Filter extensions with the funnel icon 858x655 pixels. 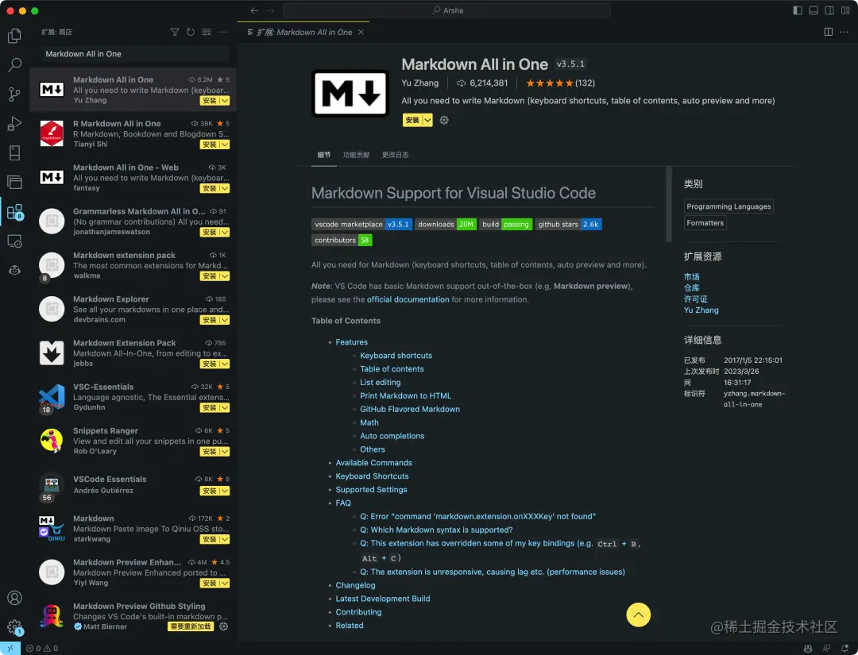[x=175, y=33]
